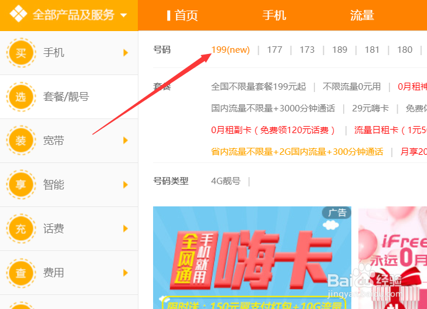Open the 全部产品及服务 dropdown menu
The image size is (427, 309).
coord(69,15)
